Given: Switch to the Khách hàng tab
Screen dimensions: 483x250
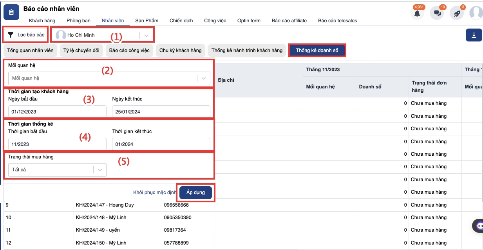Looking at the screenshot, I should pyautogui.click(x=42, y=21).
